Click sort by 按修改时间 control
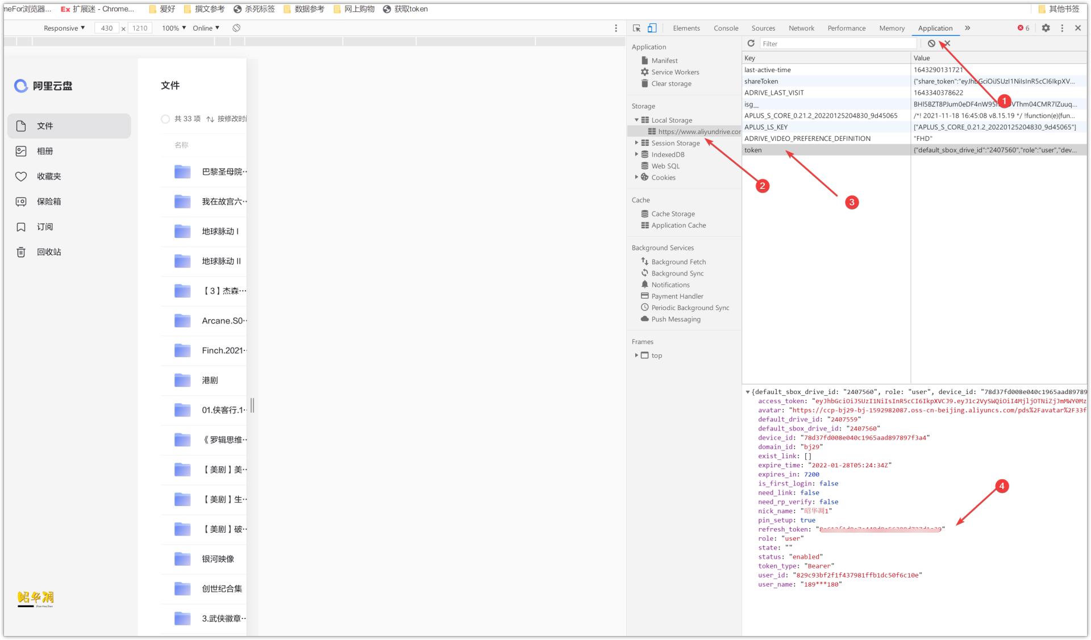This screenshot has width=1091, height=640. 226,119
